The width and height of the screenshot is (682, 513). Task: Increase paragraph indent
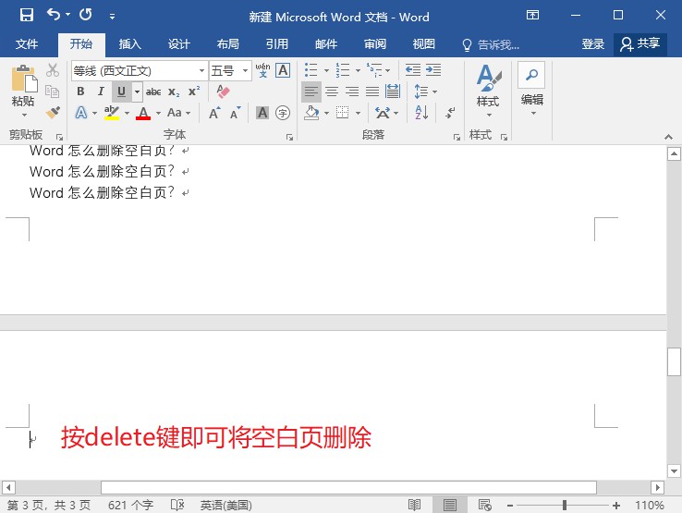[x=433, y=69]
